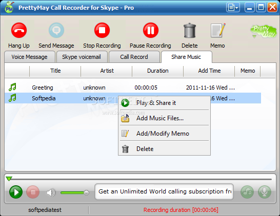The width and height of the screenshot is (280, 216).
Task: Select the Softpedia title in the list
Action: [44, 98]
